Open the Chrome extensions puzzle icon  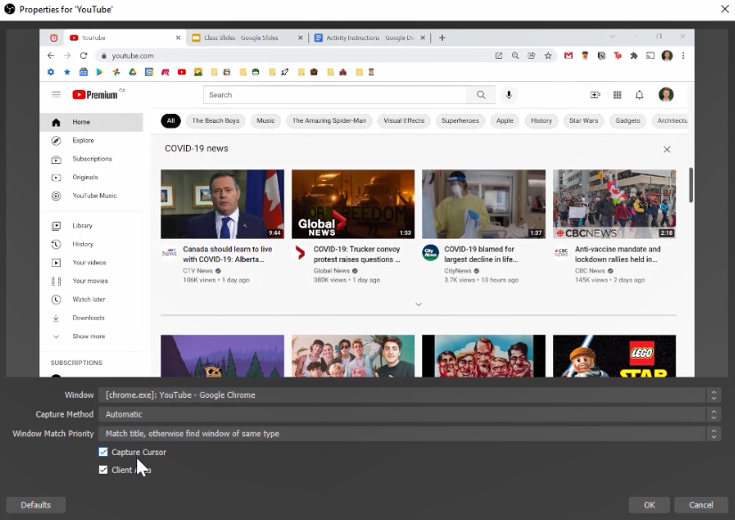(x=634, y=56)
